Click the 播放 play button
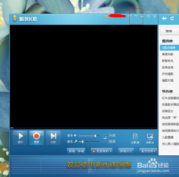179x177 pixels. 20,138
